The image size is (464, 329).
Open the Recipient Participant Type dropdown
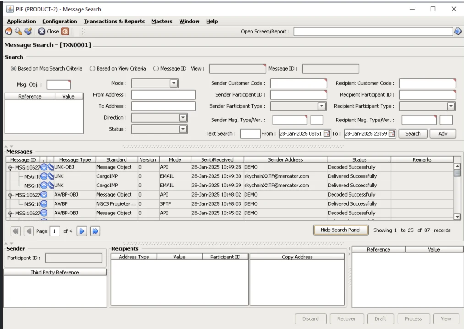click(x=451, y=106)
